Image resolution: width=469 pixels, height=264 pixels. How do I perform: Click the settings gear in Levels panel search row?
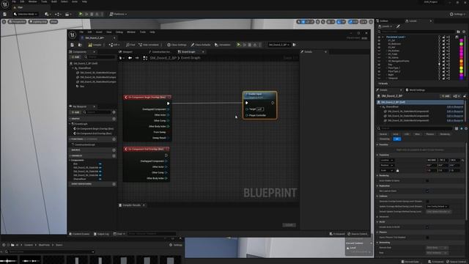(464, 32)
